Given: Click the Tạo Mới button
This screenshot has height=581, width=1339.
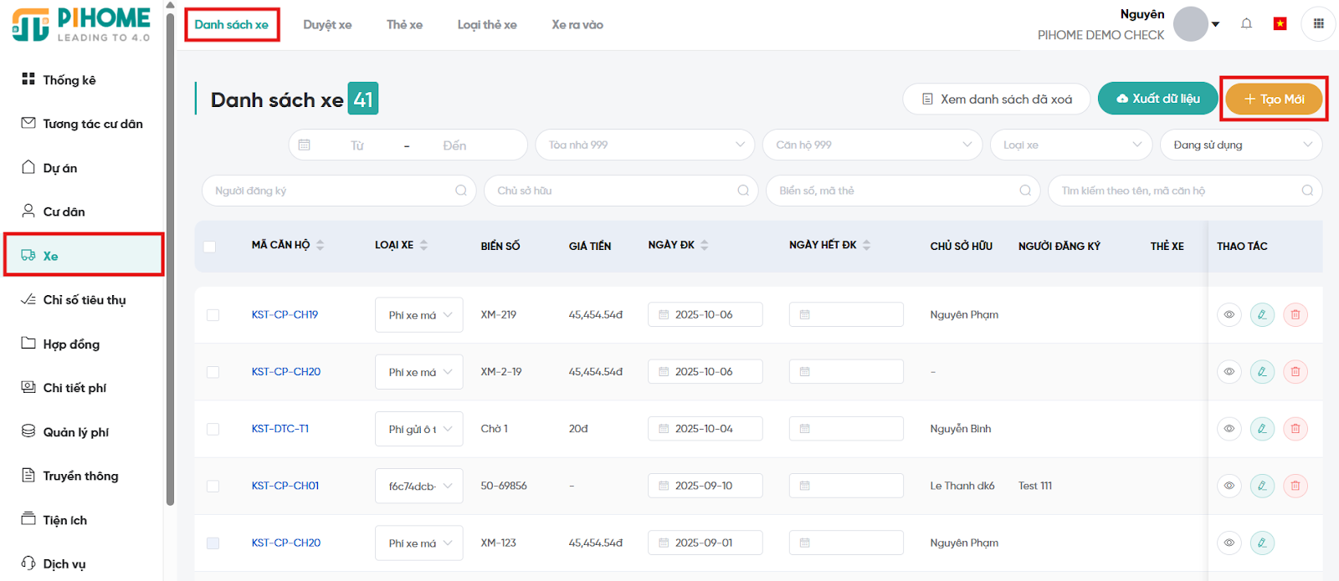Looking at the screenshot, I should 1273,99.
